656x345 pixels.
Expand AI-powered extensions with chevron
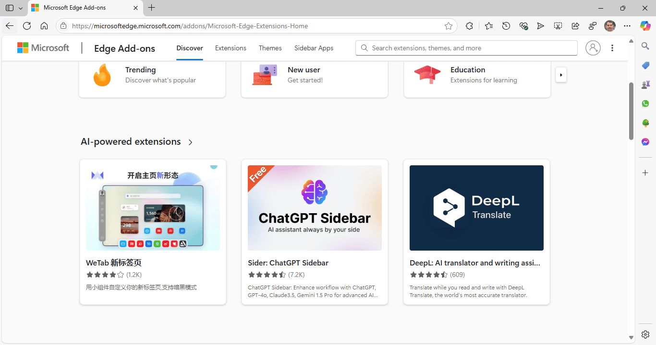pos(191,142)
